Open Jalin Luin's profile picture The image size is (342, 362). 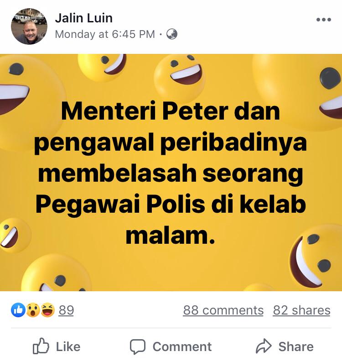point(29,26)
